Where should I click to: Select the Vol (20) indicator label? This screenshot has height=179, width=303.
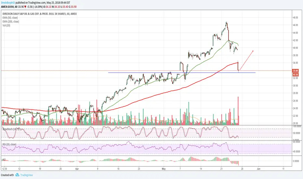coord(7,25)
